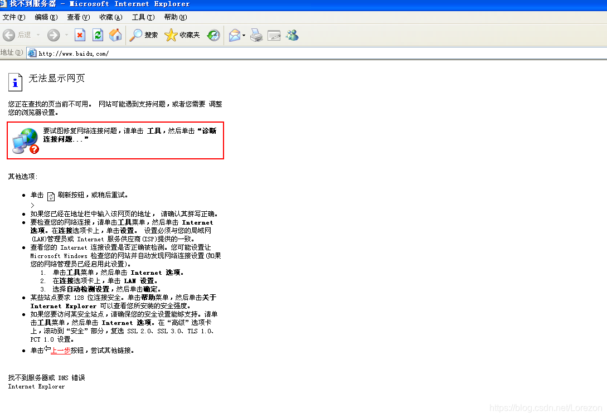Image resolution: width=607 pixels, height=418 pixels.
Task: Click the IE icon in title bar
Action: click(3, 3)
